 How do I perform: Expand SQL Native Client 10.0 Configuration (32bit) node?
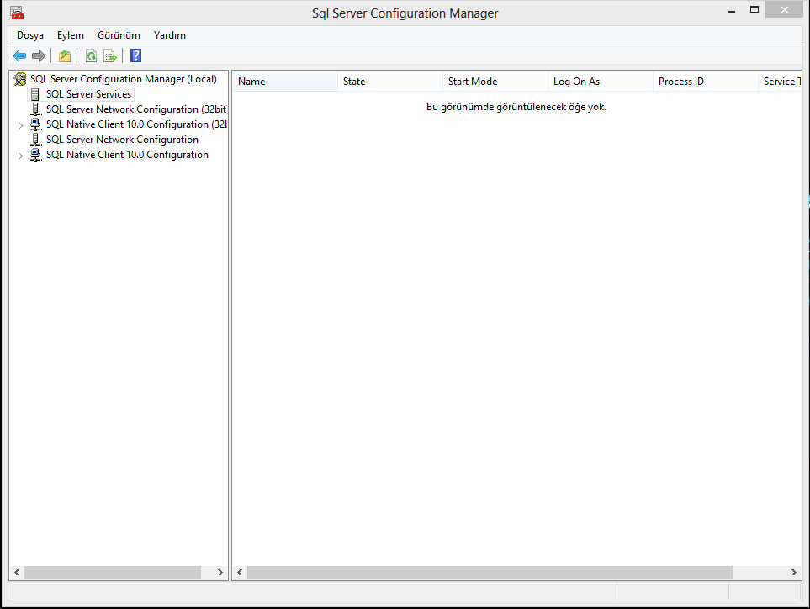coord(21,125)
